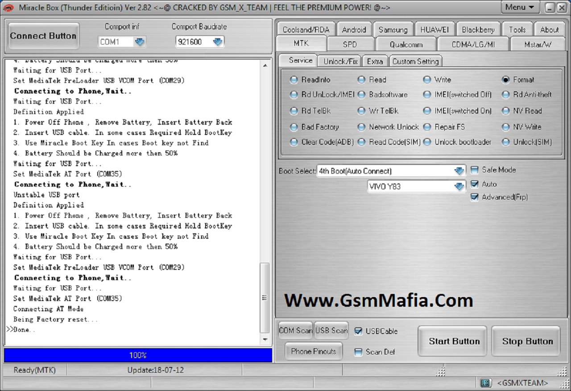Click the log scrollbar down arrow

(x=265, y=339)
